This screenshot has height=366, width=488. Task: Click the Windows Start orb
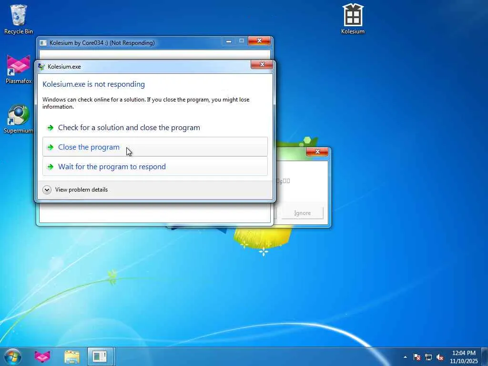[13, 356]
